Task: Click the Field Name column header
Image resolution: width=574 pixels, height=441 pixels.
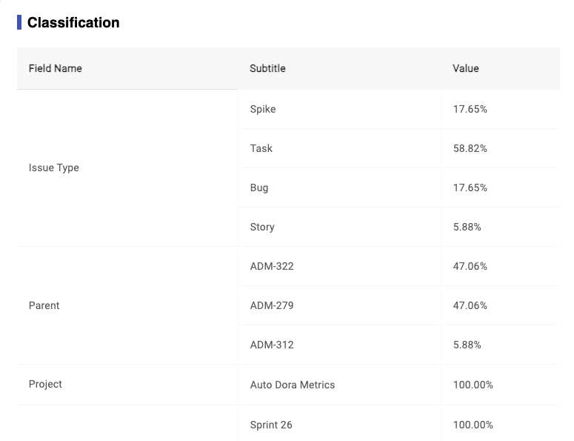Action: point(56,68)
